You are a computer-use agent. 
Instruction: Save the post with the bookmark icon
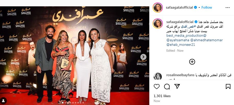click(x=228, y=87)
